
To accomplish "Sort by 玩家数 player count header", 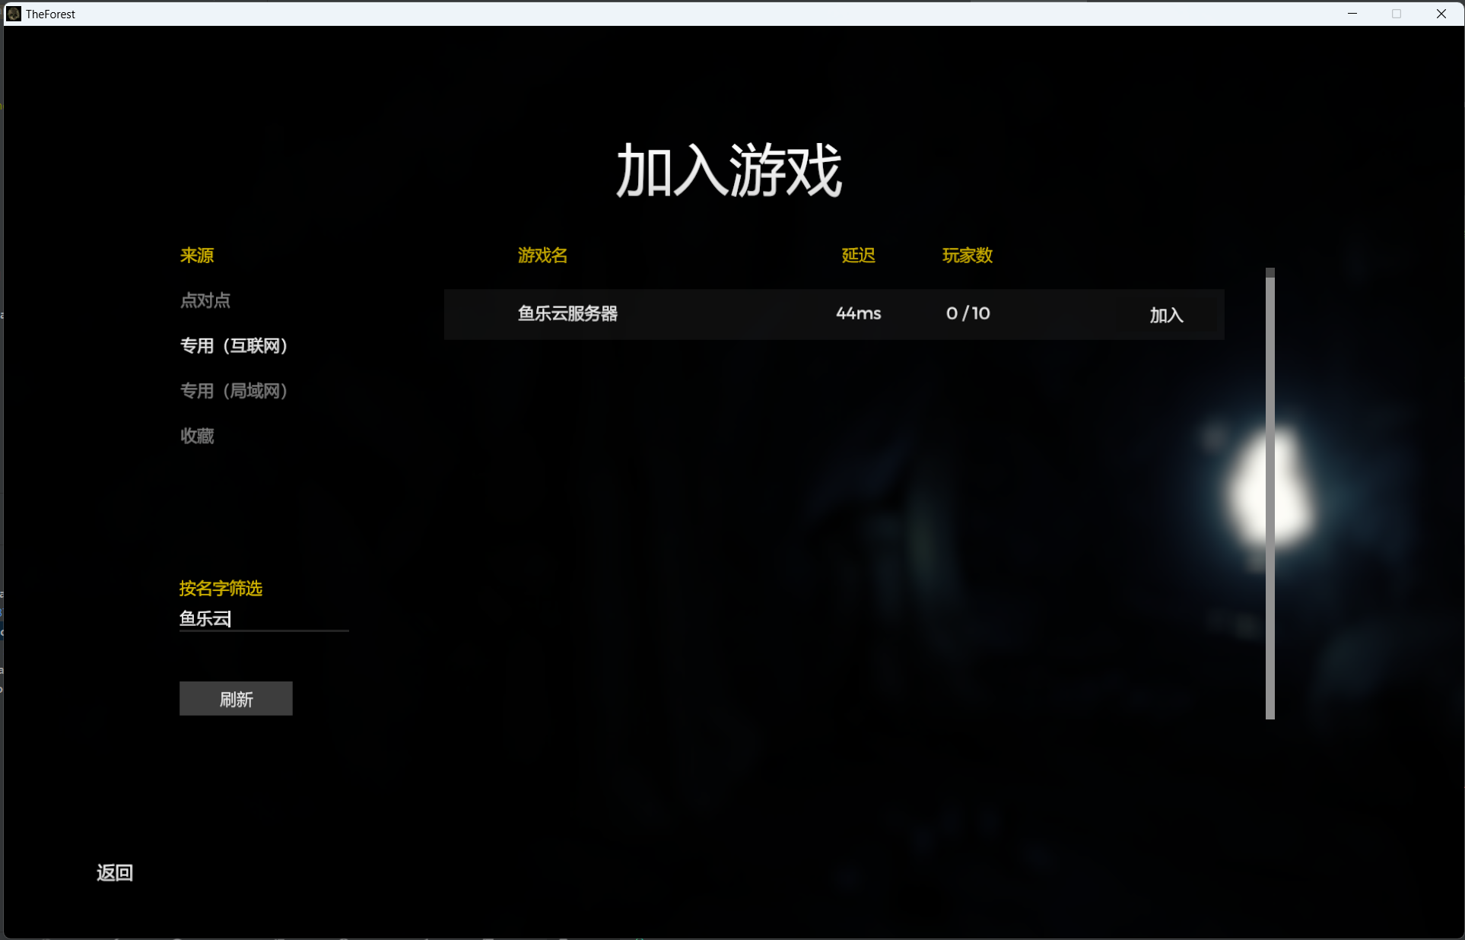I will point(967,256).
